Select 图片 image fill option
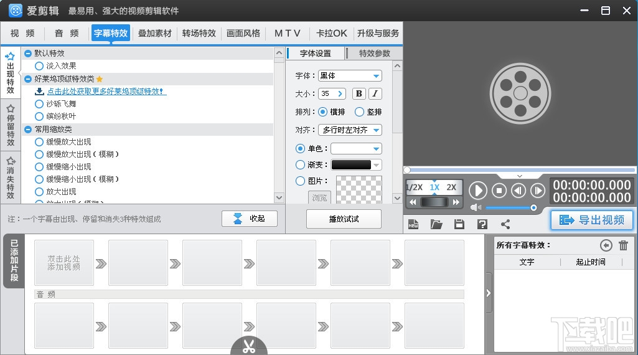The image size is (638, 355). (300, 181)
